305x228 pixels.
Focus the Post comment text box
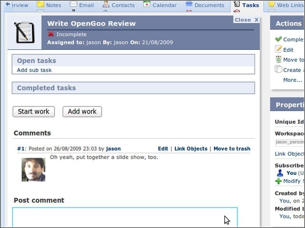pos(125,217)
